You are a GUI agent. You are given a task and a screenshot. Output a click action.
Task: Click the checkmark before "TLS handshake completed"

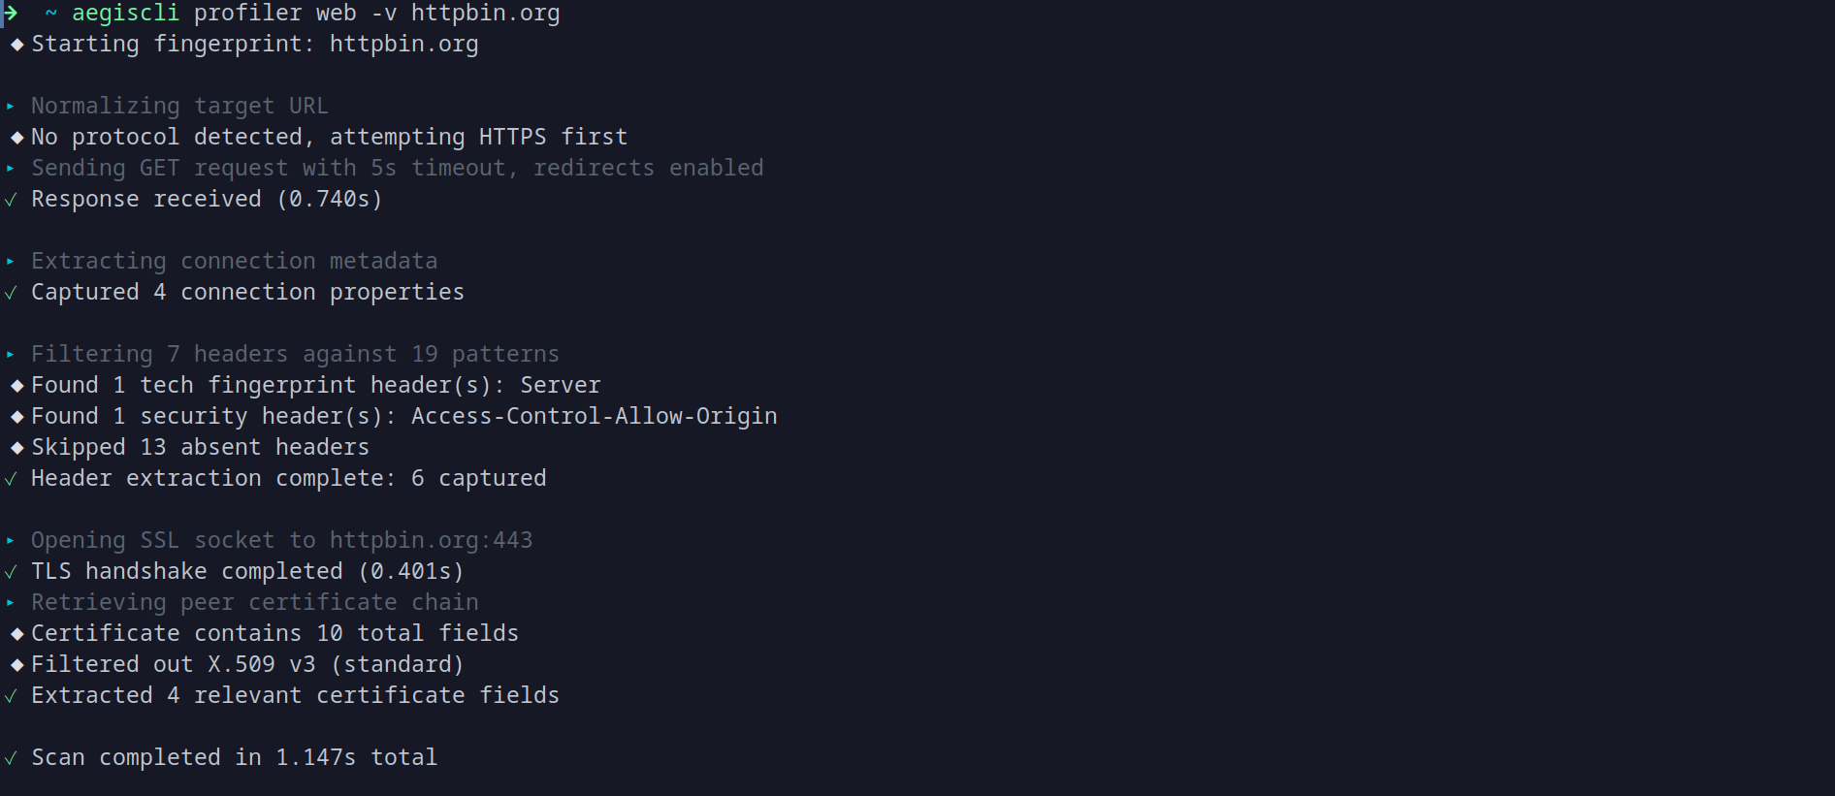[11, 572]
